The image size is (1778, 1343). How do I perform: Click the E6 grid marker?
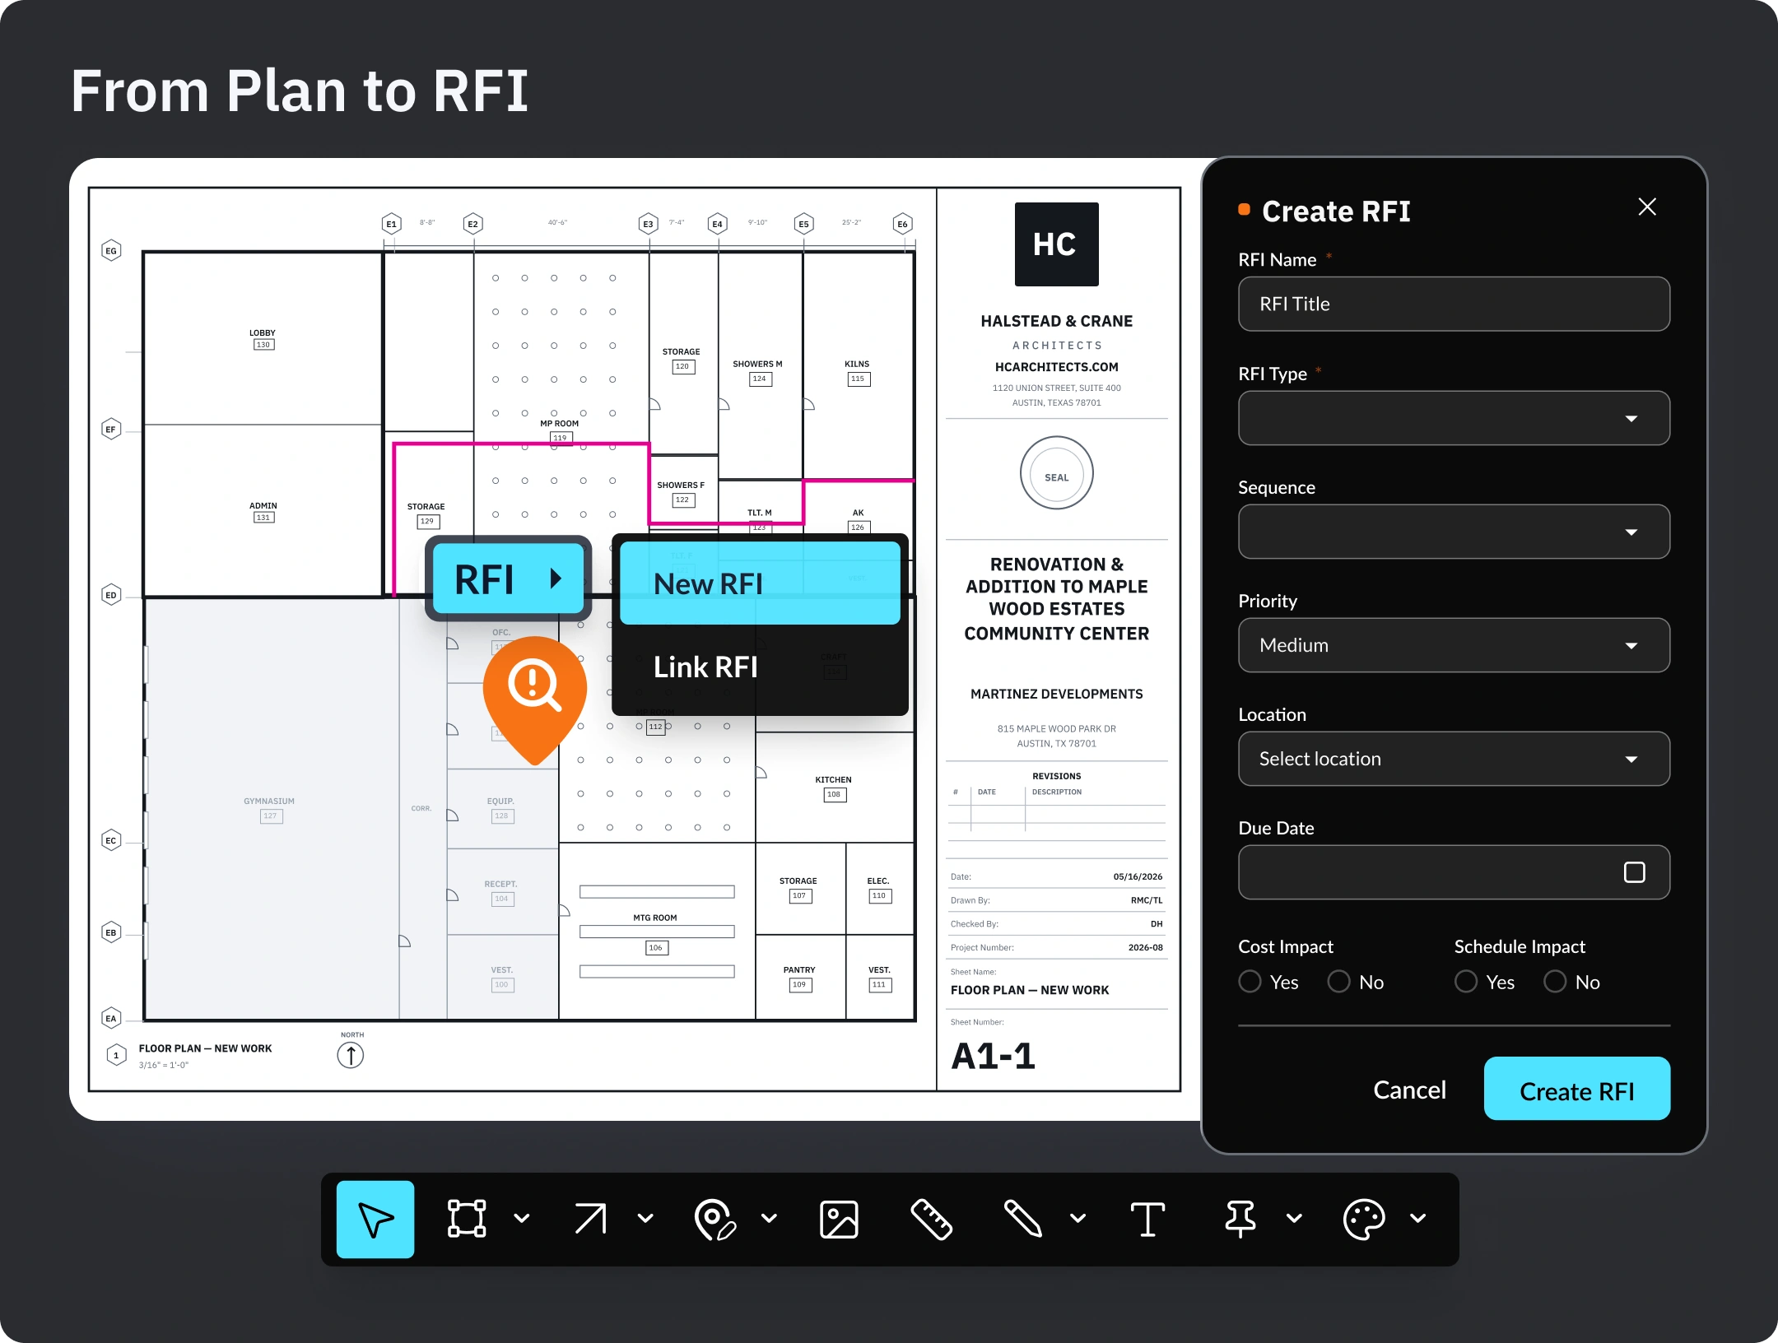pyautogui.click(x=903, y=224)
